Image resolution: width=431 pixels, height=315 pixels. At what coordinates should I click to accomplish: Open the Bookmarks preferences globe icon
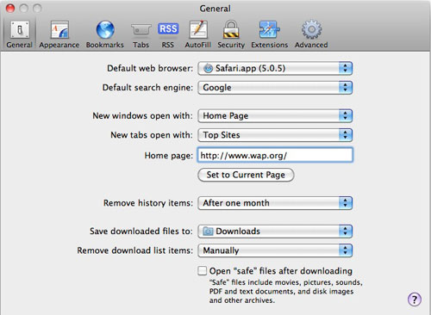pyautogui.click(x=105, y=29)
